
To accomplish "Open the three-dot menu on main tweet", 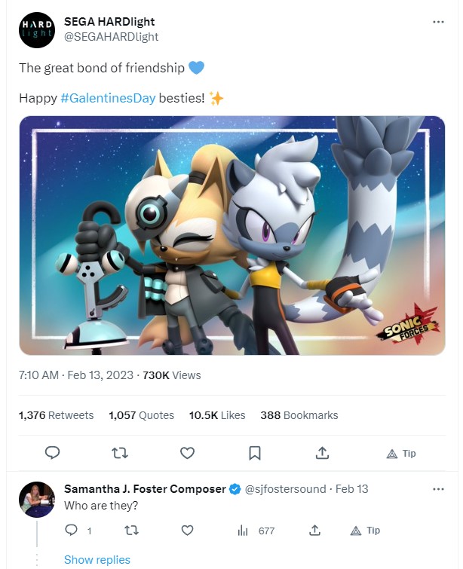I will click(438, 22).
